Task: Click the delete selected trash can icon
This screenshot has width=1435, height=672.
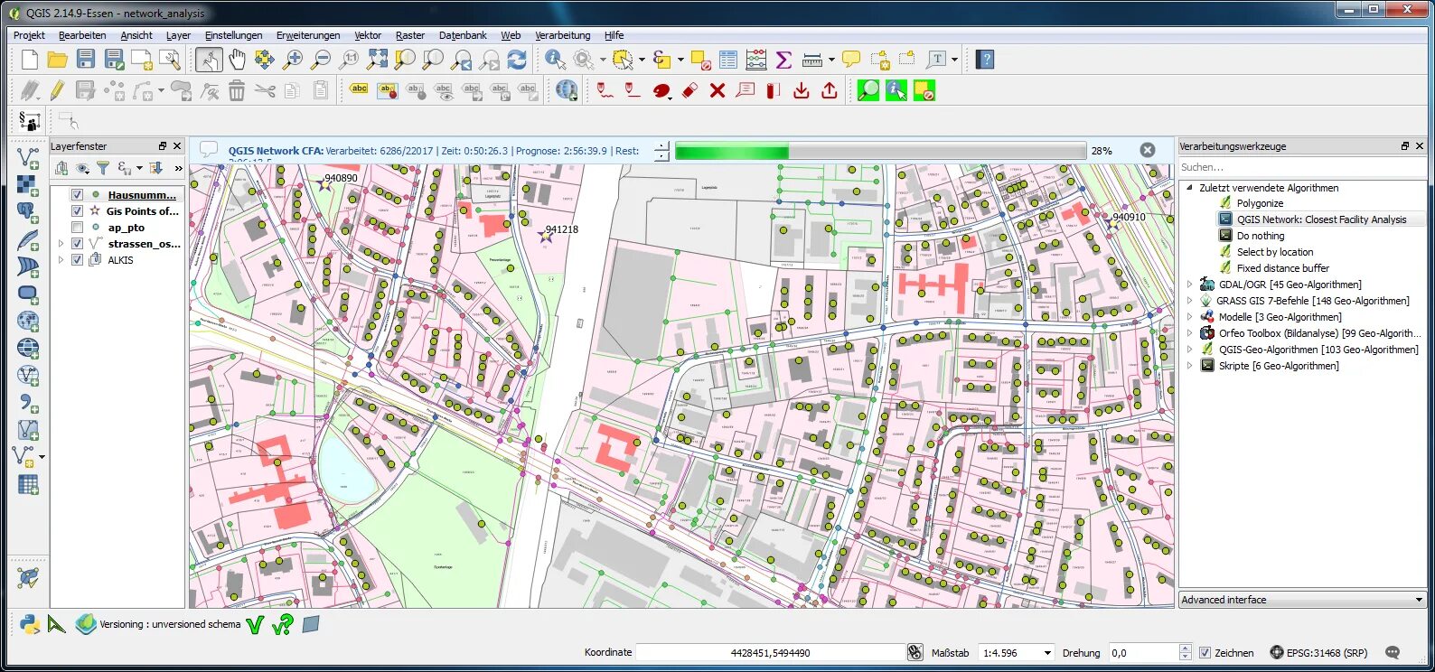Action: tap(237, 90)
